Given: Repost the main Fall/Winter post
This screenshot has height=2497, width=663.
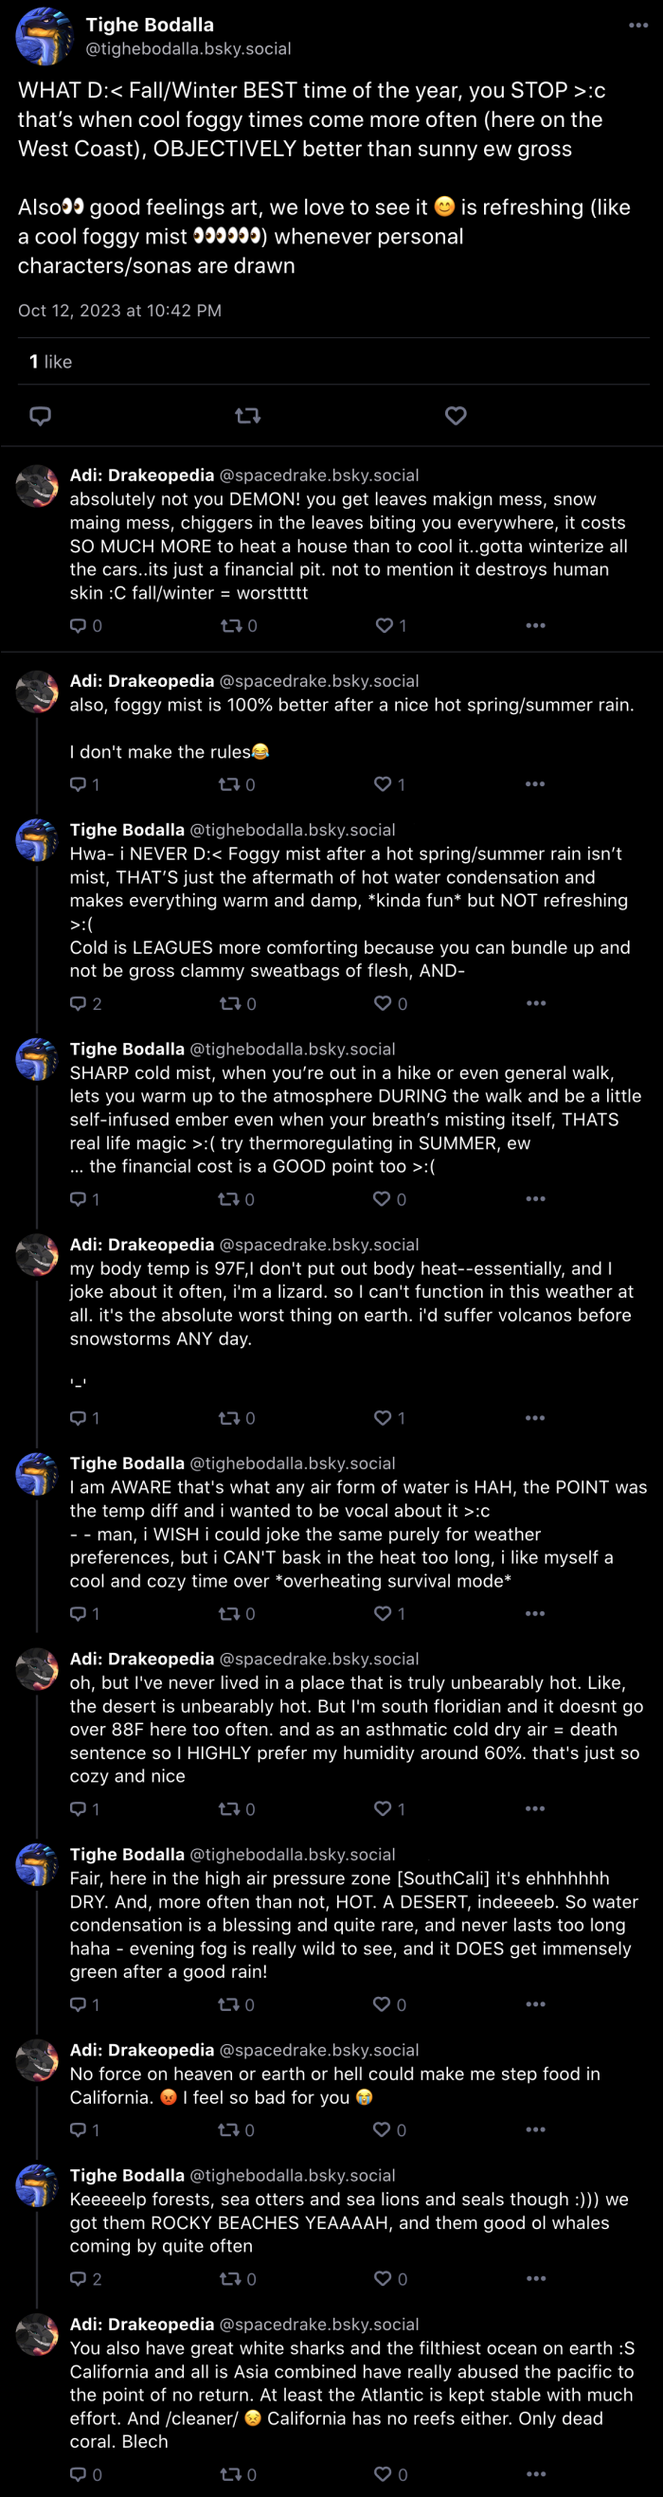Looking at the screenshot, I should pyautogui.click(x=247, y=416).
